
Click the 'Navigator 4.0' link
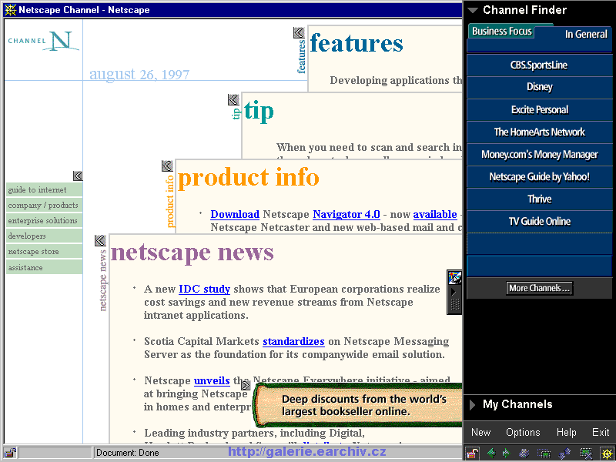(x=346, y=215)
